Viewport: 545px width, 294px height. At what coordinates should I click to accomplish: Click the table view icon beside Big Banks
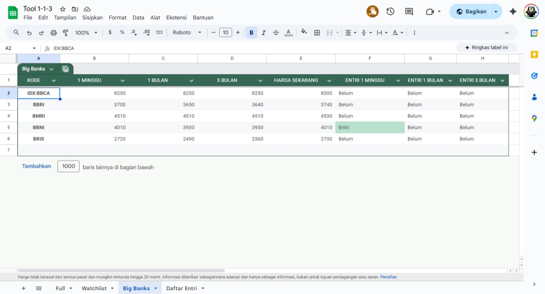click(x=65, y=69)
